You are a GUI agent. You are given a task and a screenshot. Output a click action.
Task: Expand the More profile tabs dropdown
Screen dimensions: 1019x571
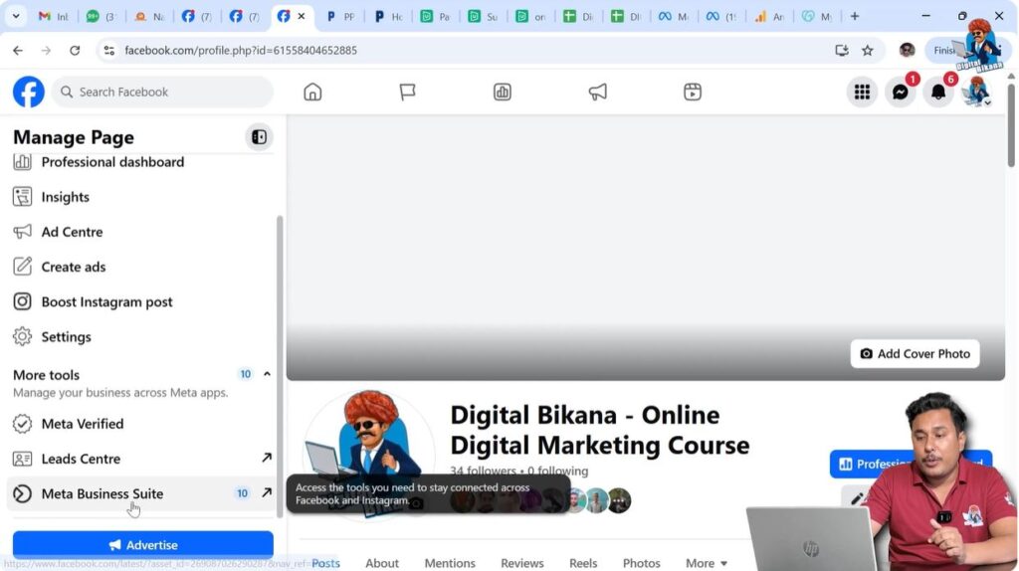(x=707, y=563)
